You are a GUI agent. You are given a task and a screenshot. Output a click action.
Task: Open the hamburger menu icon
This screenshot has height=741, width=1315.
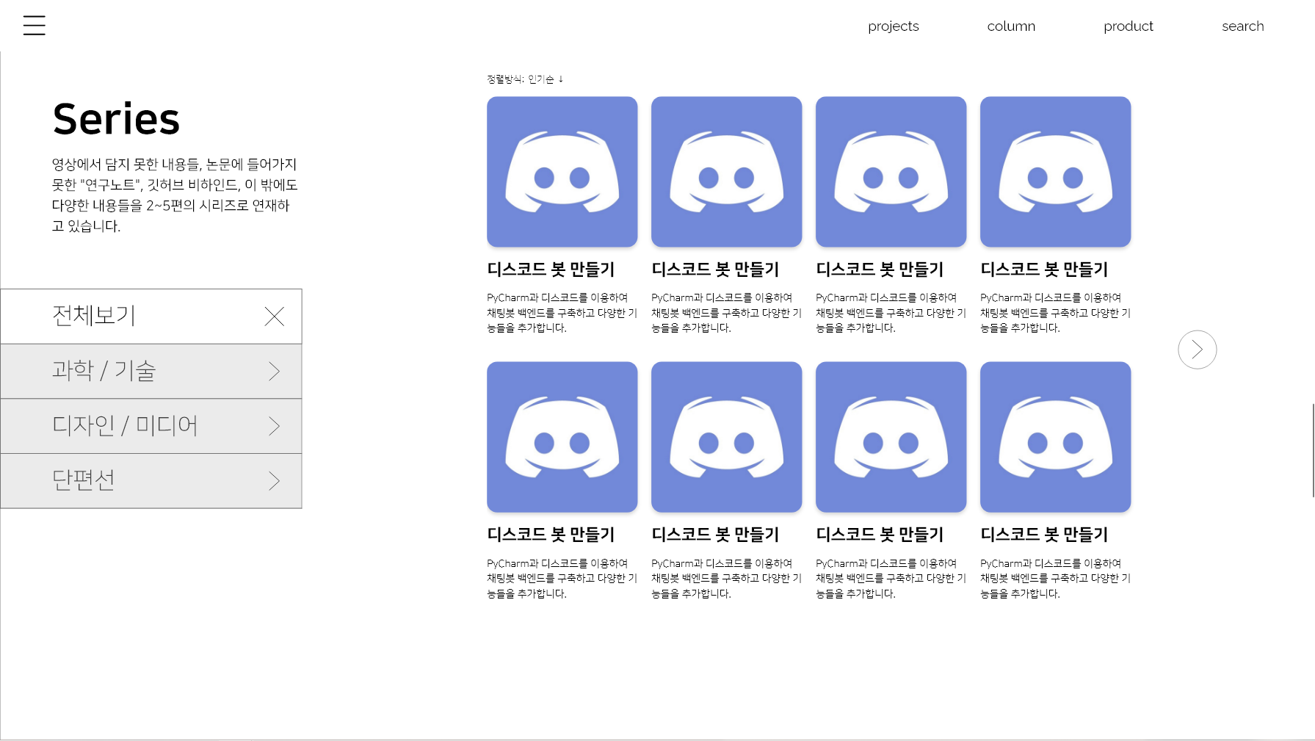click(x=34, y=26)
